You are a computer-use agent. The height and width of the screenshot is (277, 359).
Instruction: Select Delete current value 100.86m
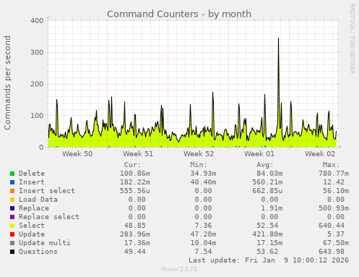coord(135,174)
